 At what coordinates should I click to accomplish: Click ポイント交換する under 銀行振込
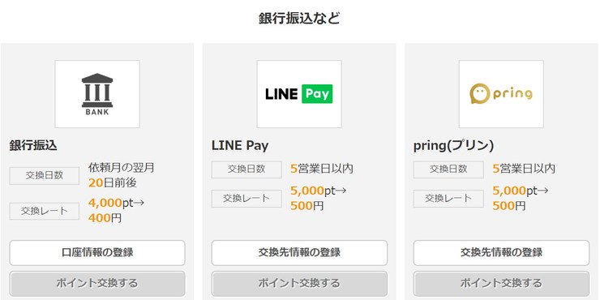(97, 284)
